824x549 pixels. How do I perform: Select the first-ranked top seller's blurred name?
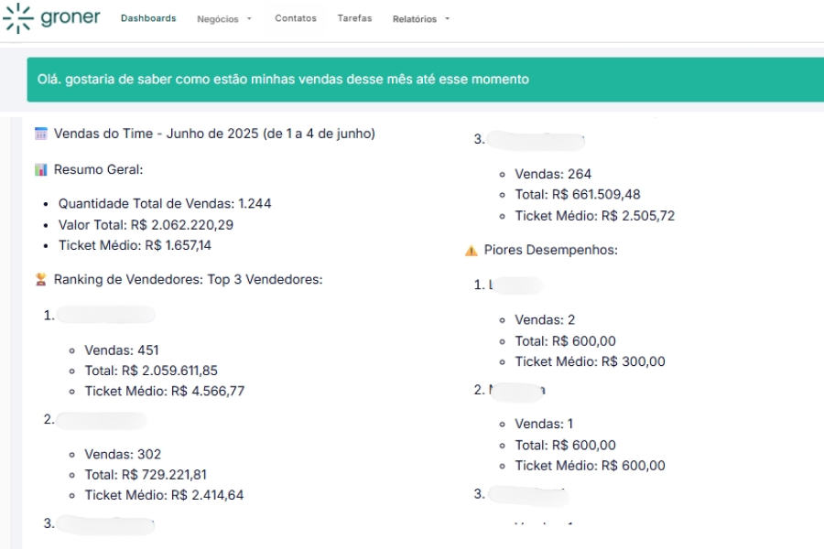[x=105, y=315]
